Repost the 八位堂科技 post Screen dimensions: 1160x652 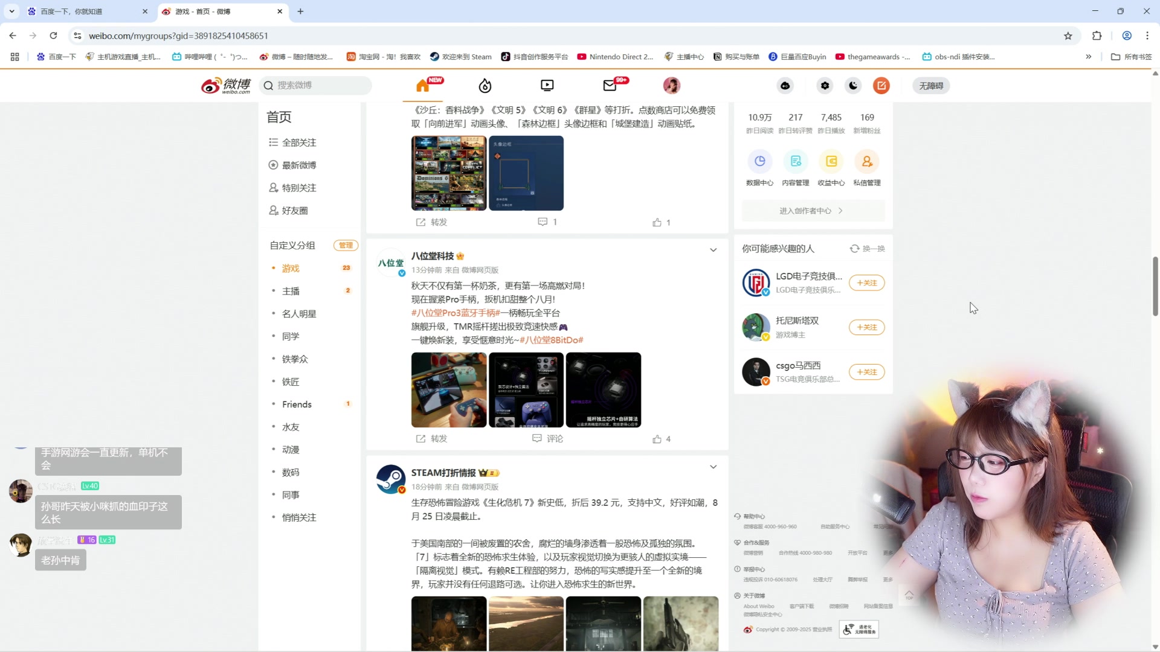point(431,439)
